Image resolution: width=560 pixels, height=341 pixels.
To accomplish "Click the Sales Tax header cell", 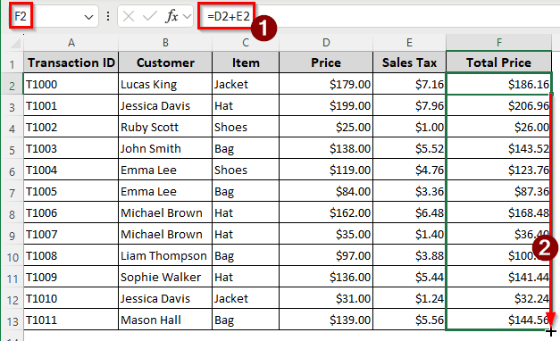I will 409,62.
